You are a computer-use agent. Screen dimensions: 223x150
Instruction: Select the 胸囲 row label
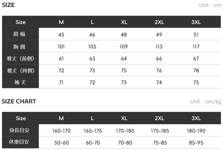[19, 47]
